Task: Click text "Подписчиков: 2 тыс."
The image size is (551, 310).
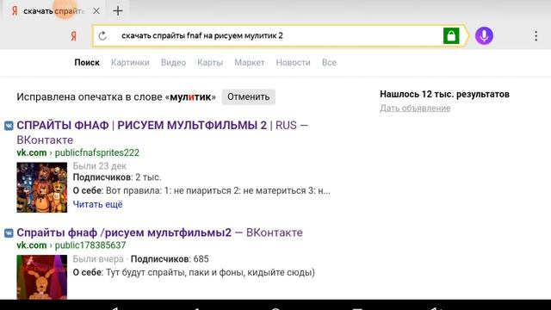Action: tap(117, 177)
